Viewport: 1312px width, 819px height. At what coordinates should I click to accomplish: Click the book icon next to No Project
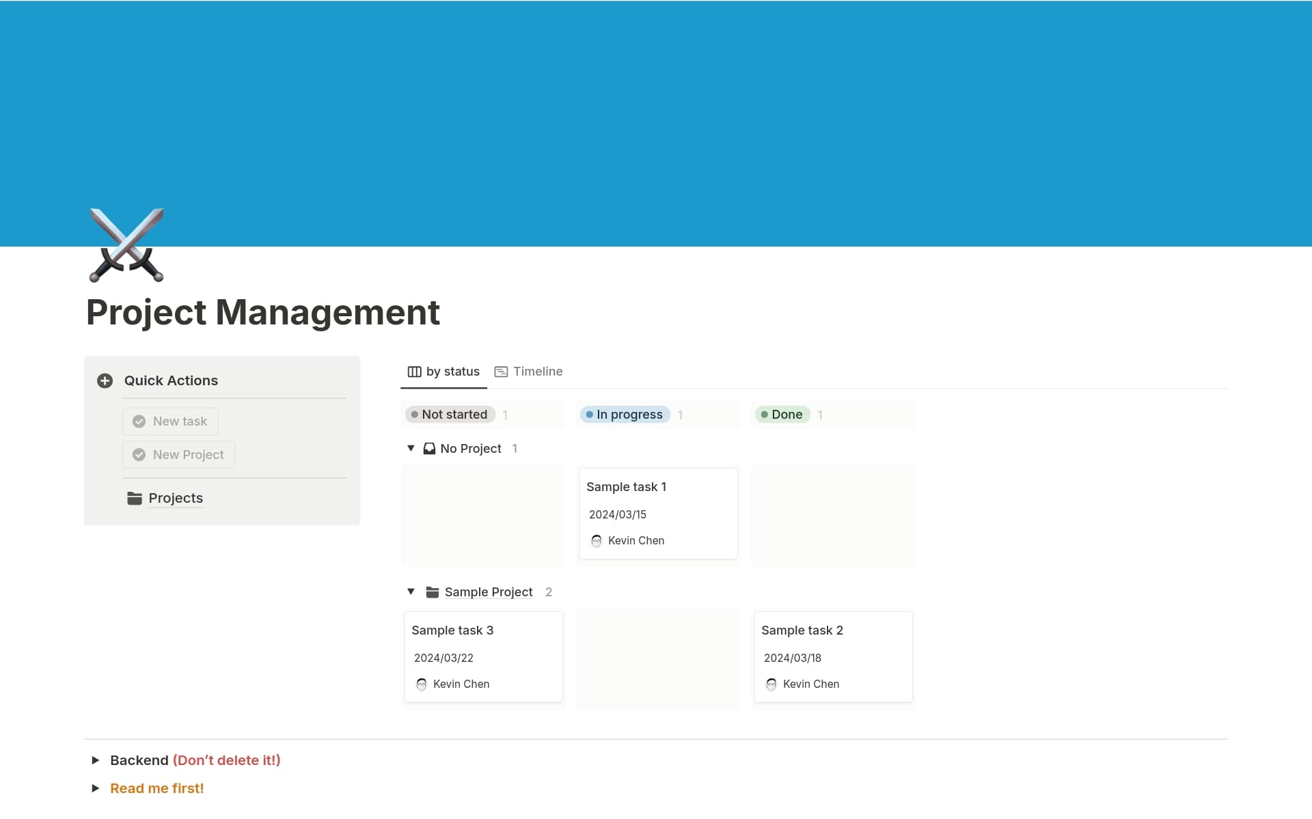tap(429, 448)
